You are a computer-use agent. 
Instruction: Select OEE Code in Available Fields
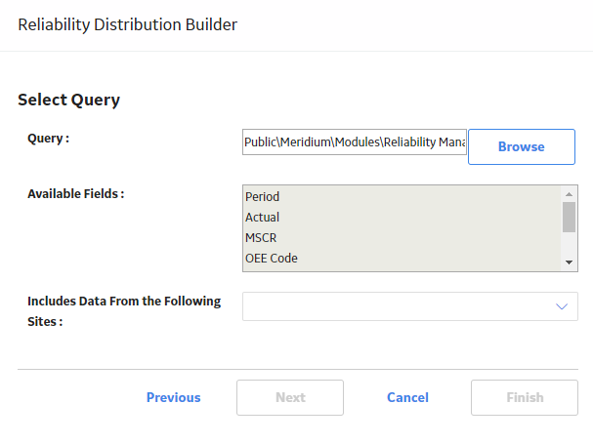click(402, 258)
